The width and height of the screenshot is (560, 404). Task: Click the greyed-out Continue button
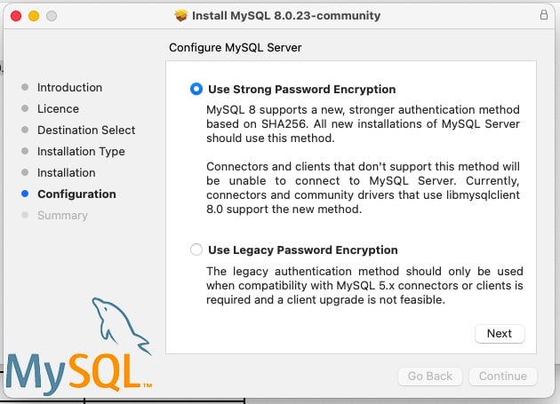pos(503,376)
